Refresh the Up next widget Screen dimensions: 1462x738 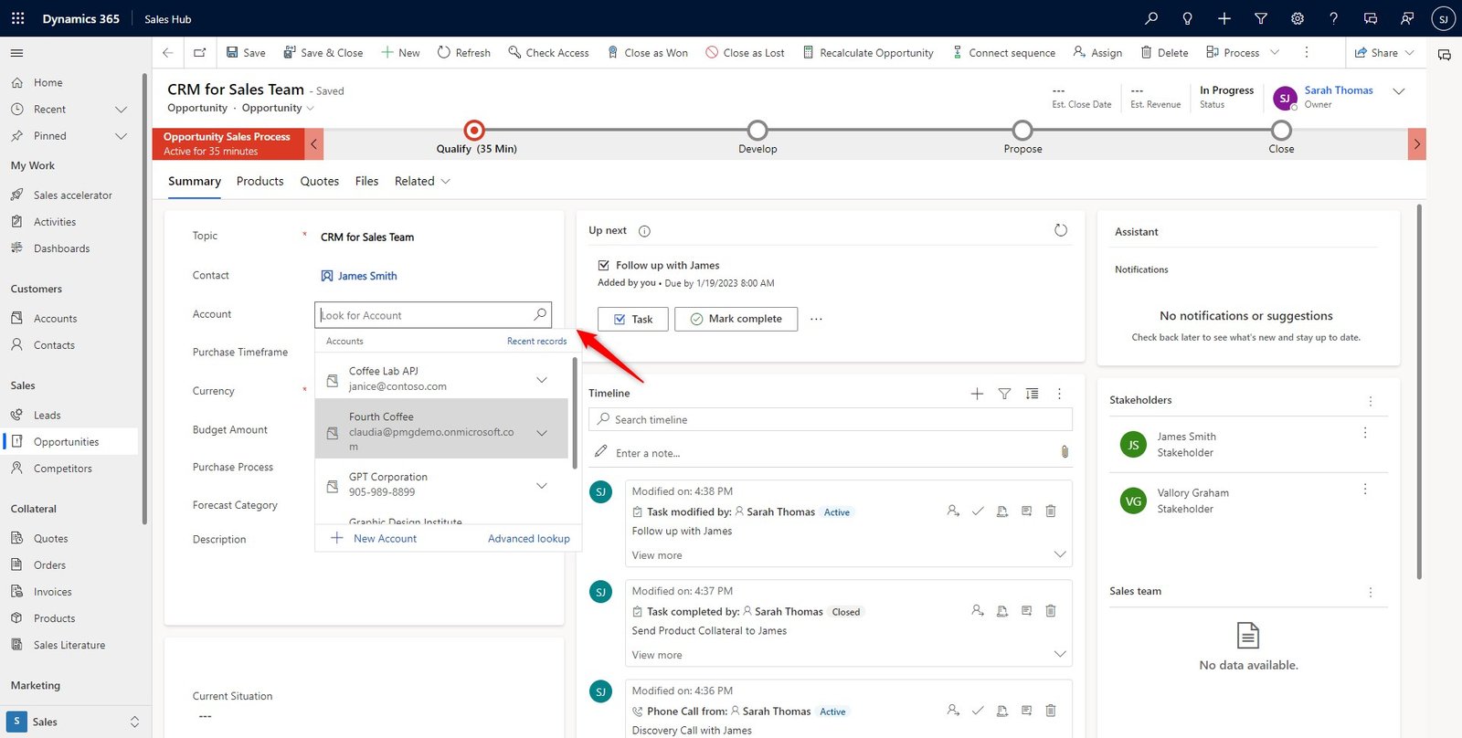tap(1061, 230)
